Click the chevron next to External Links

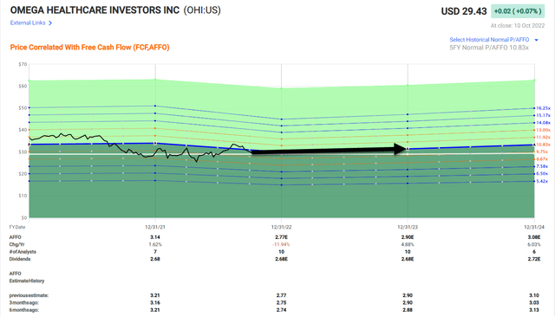click(x=50, y=23)
